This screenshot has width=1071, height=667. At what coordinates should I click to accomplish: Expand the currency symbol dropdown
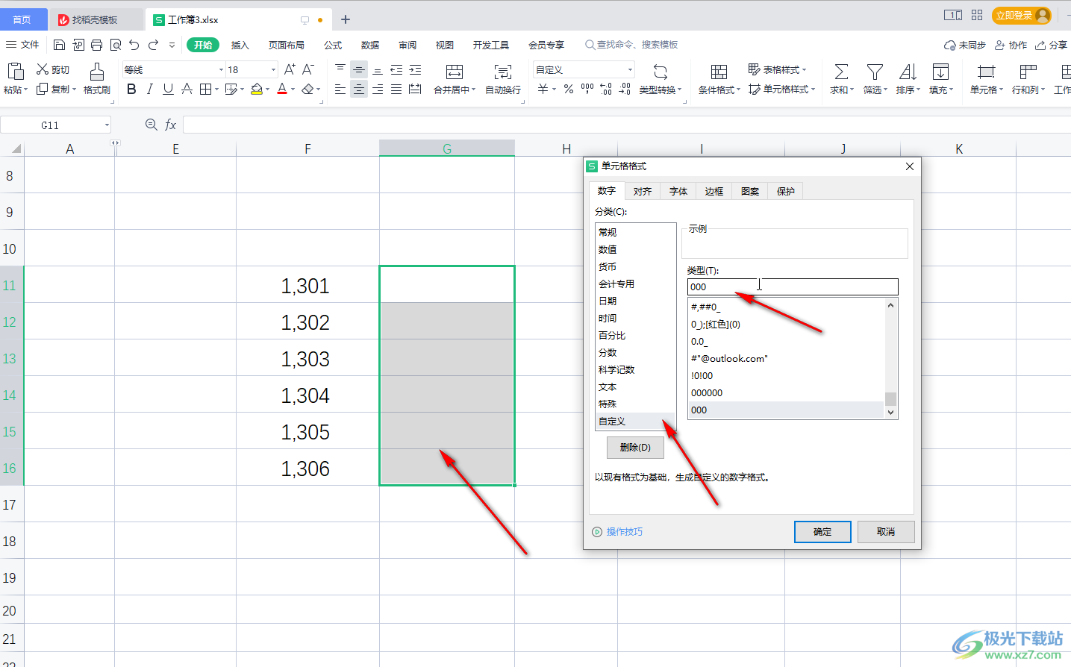(x=554, y=90)
